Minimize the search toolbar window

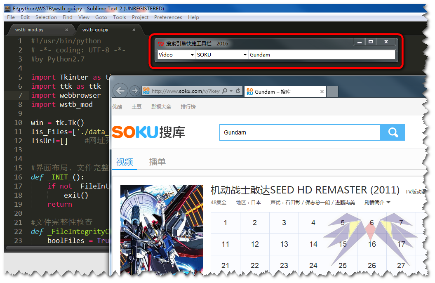click(x=360, y=42)
